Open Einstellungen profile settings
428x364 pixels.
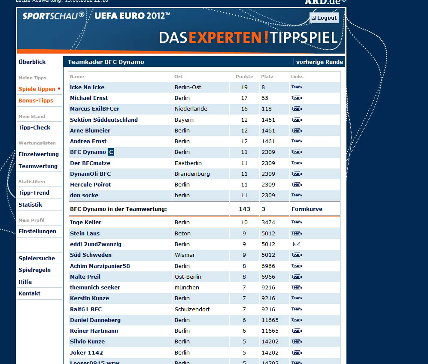pyautogui.click(x=37, y=231)
